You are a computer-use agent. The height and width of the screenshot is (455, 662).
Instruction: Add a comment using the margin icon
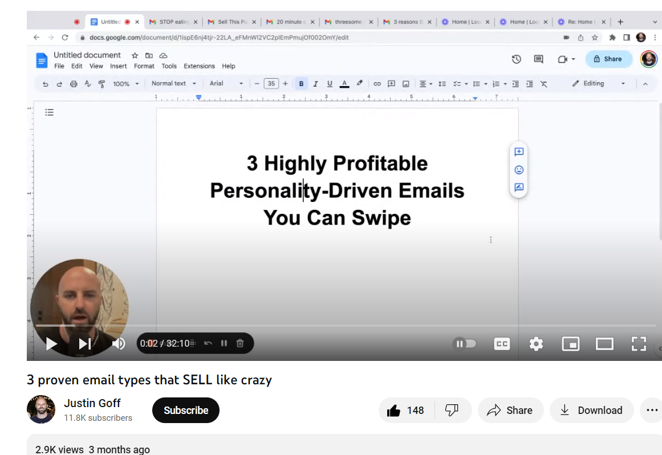[x=518, y=152]
